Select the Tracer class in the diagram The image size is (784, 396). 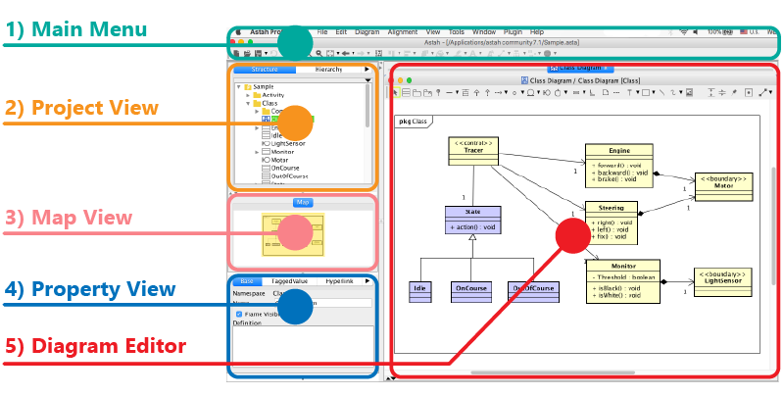pyautogui.click(x=473, y=151)
